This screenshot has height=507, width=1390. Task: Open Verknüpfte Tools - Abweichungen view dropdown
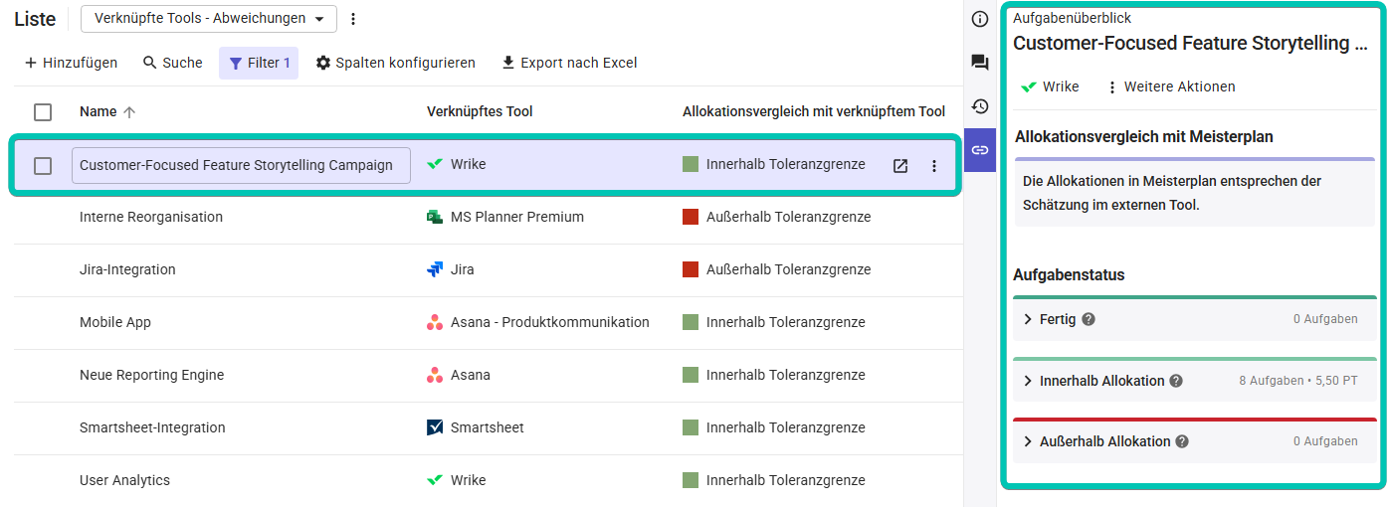click(209, 19)
